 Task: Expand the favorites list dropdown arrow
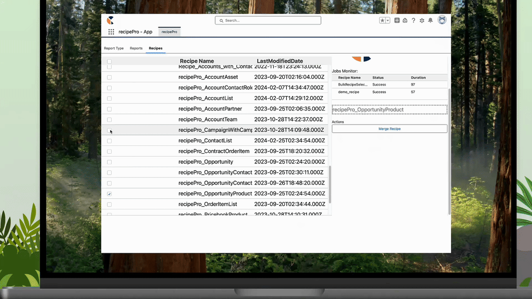click(388, 20)
